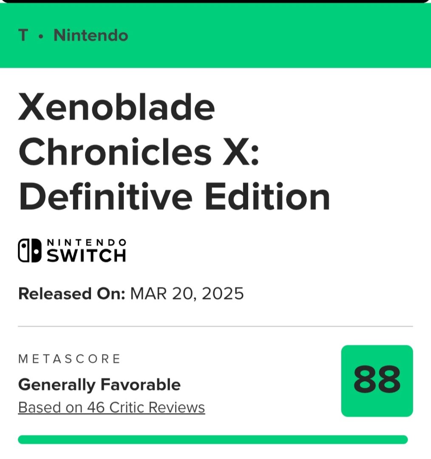Screen dimensions: 431x459
Task: Expand the critic reviews summary
Action: (x=111, y=407)
